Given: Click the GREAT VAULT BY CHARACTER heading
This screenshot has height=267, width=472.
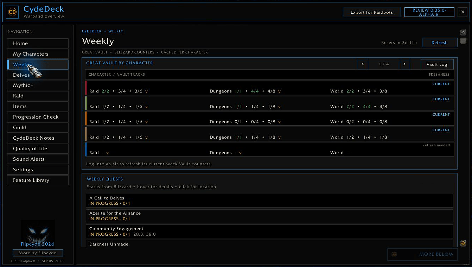Looking at the screenshot, I should coord(120,63).
